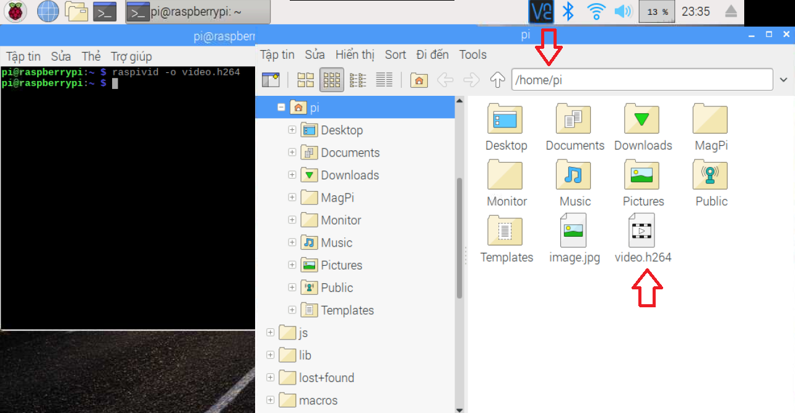Click inside the terminal command prompt area
The height and width of the screenshot is (413, 795).
(x=128, y=198)
